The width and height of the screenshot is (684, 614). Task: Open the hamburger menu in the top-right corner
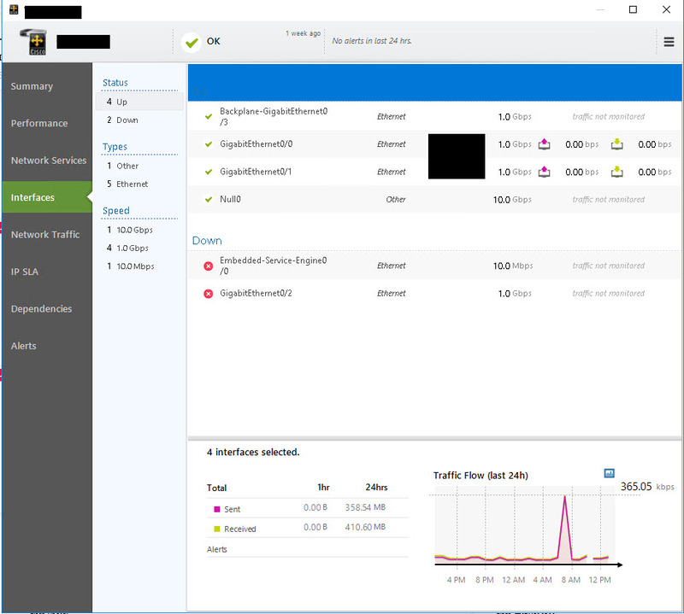click(670, 41)
